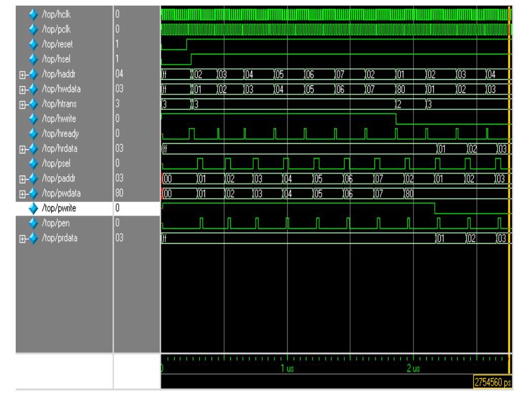Expand the /top/pwdata bus signal
Viewport: 520px width, 393px height.
click(22, 194)
